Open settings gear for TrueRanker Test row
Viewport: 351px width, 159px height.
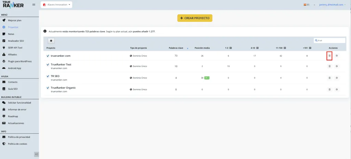tap(337, 66)
